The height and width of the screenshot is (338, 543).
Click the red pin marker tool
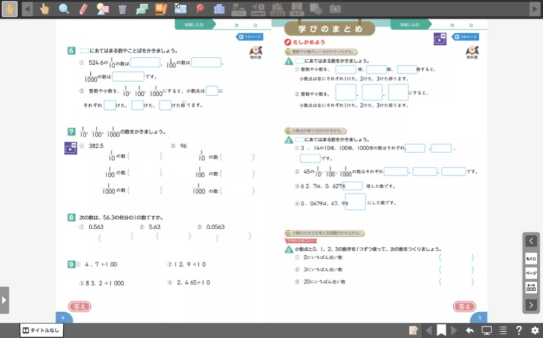coord(200,8)
